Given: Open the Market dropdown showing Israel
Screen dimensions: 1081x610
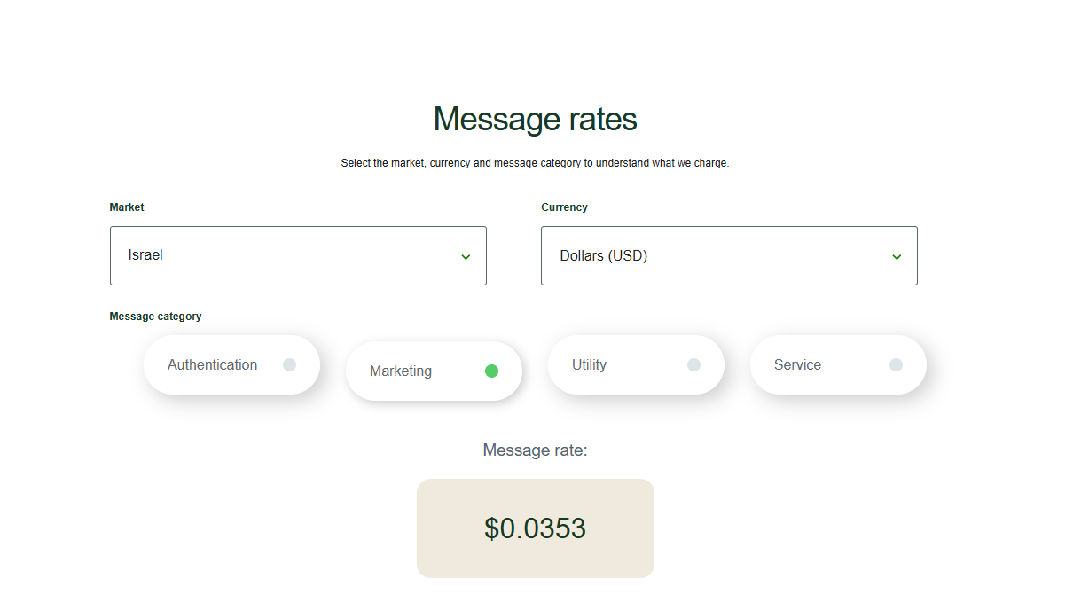Looking at the screenshot, I should pyautogui.click(x=298, y=255).
